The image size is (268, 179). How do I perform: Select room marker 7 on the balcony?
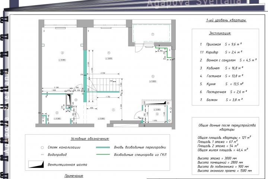pos(153,34)
